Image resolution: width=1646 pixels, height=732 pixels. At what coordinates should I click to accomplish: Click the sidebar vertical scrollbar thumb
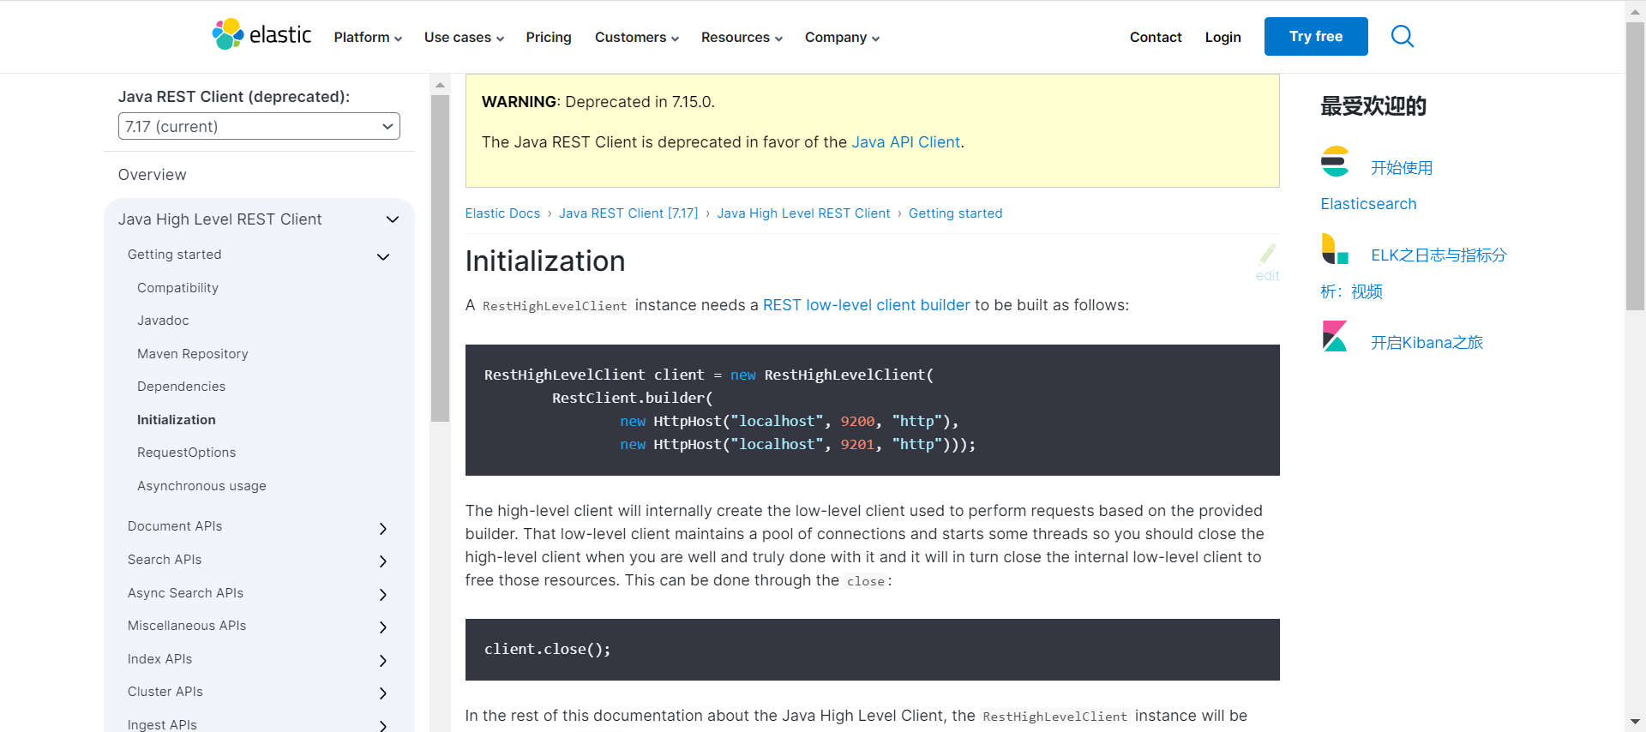[x=440, y=257]
